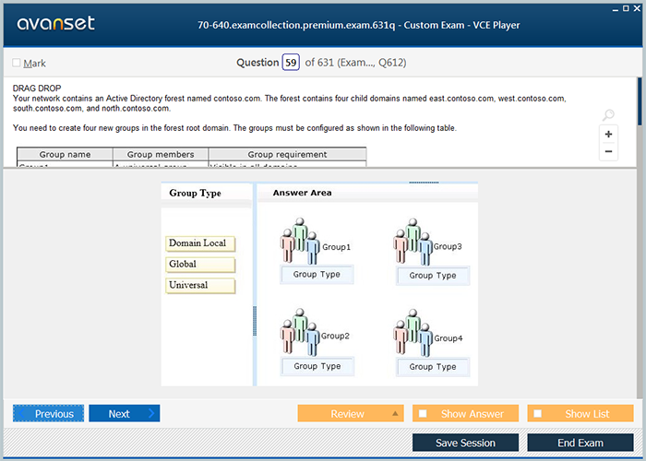The width and height of the screenshot is (646, 461).
Task: Click the Group Type slot under Group3
Action: pyautogui.click(x=433, y=276)
